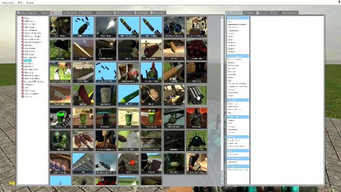Image resolution: width=341 pixels, height=192 pixels.
Task: Pick the tank firing with smoke cloud
Action: [x=151, y=141]
